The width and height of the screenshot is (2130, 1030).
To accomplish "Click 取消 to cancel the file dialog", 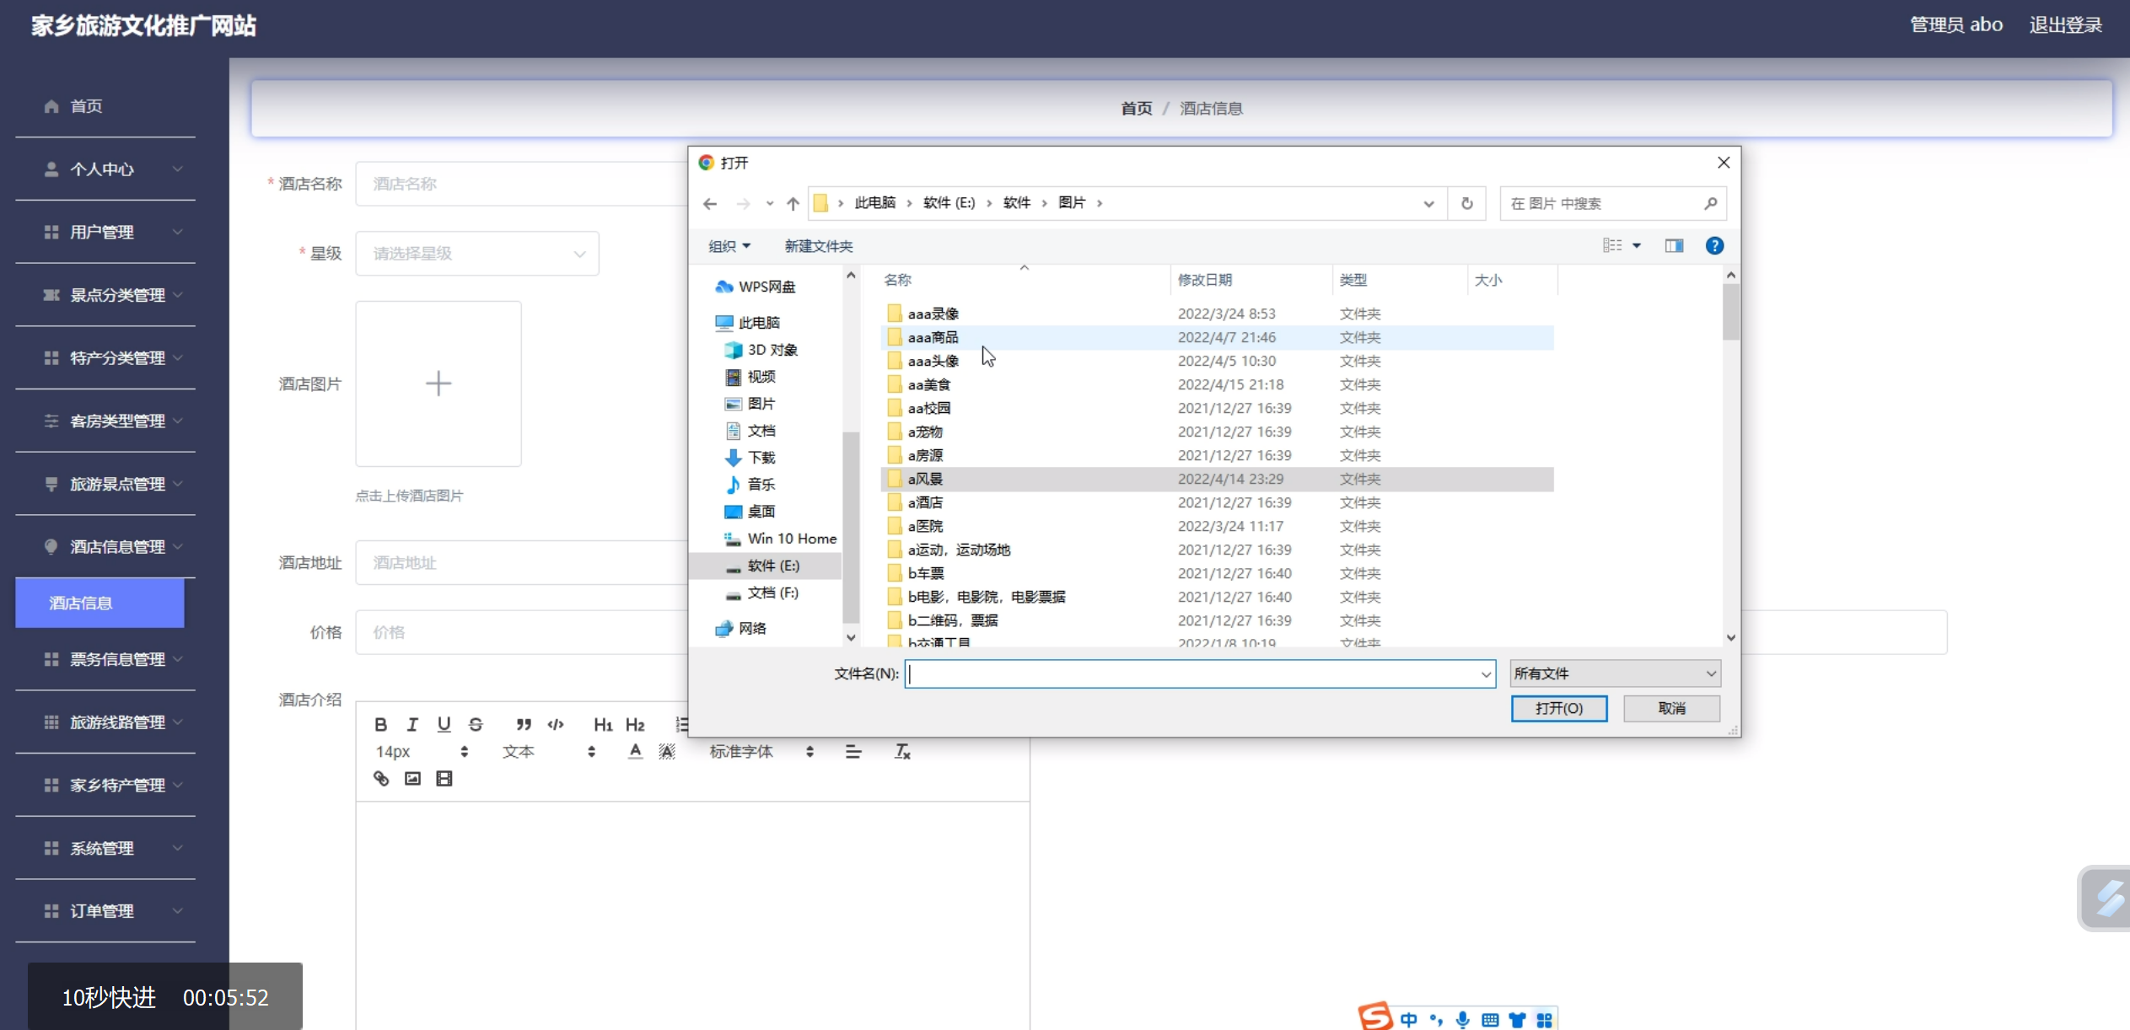I will click(1671, 708).
